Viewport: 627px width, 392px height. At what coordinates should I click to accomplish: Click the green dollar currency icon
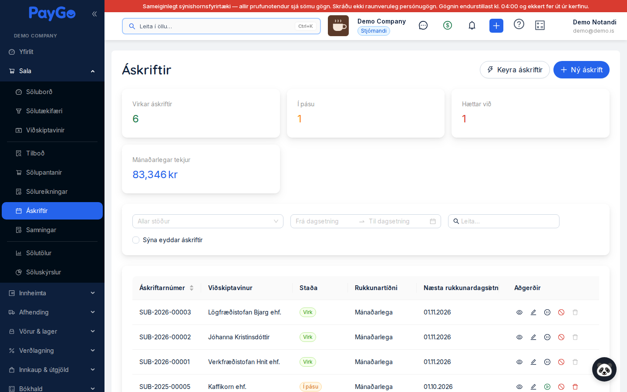point(448,26)
